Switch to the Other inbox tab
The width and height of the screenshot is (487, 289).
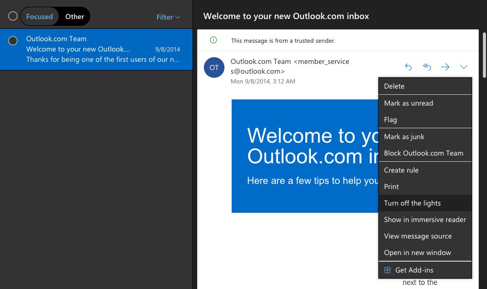[75, 16]
